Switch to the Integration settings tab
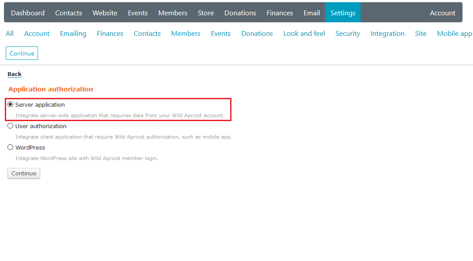This screenshot has height=261, width=473. 387,33
